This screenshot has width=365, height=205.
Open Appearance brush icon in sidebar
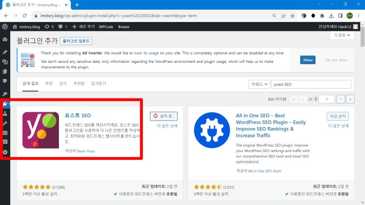tap(5, 94)
